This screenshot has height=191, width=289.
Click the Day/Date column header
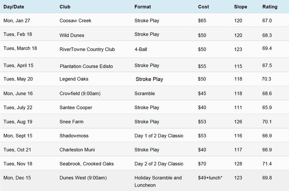[x=14, y=7]
